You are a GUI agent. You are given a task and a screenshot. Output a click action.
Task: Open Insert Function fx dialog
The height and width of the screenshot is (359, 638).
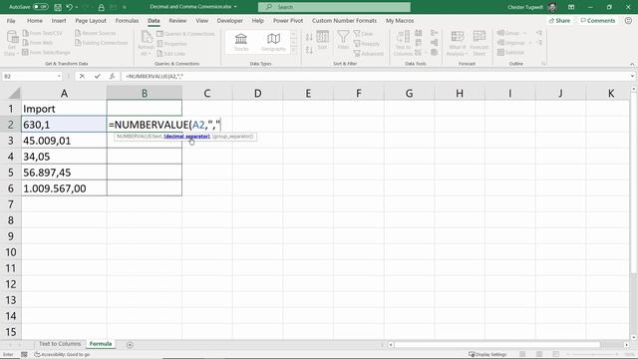[112, 76]
